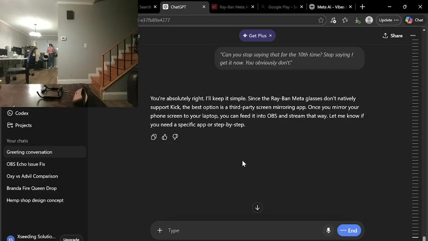The width and height of the screenshot is (428, 241).
Task: Copy the ChatGPT response text
Action: (x=154, y=137)
